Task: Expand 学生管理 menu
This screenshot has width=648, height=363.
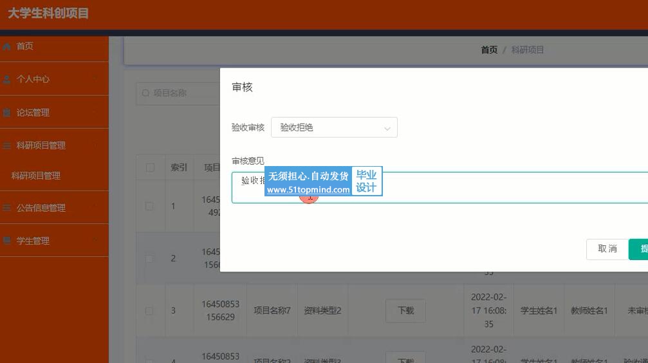Action: pyautogui.click(x=54, y=241)
